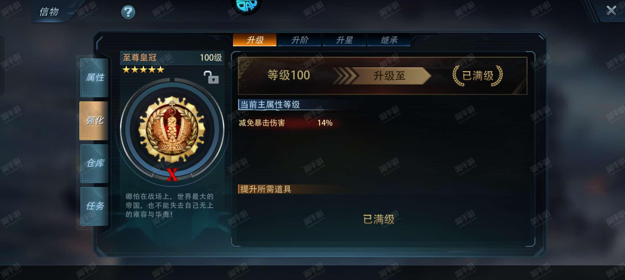Click the 已满级 laurel badge
Screen dimensions: 625x280
point(478,76)
